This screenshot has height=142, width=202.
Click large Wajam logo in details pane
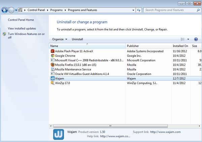[59, 134]
